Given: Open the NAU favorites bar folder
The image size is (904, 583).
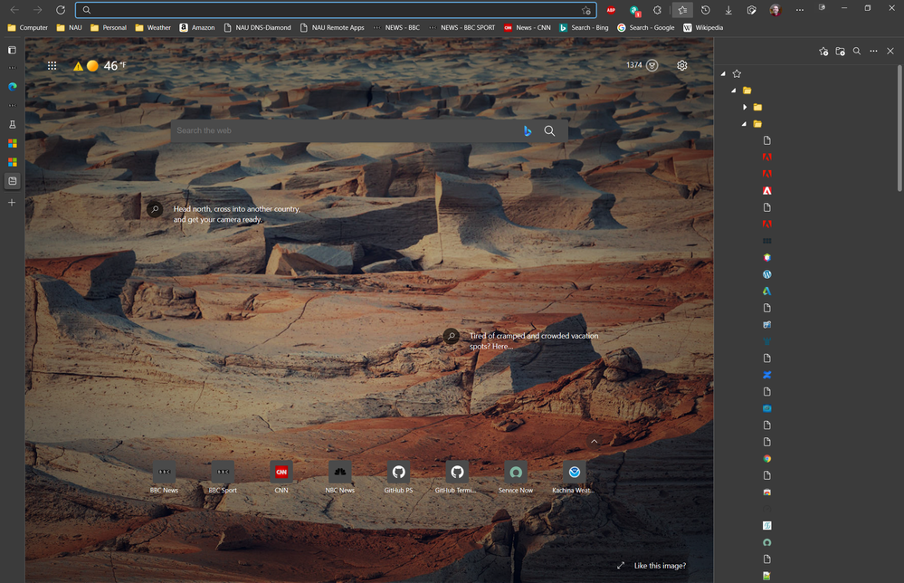Looking at the screenshot, I should click(x=69, y=27).
